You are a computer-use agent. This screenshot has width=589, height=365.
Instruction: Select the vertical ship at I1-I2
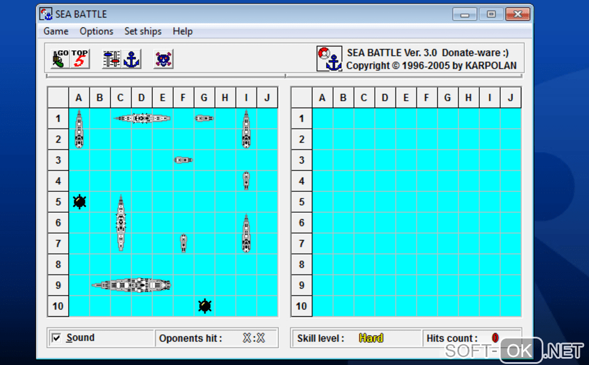tap(246, 129)
